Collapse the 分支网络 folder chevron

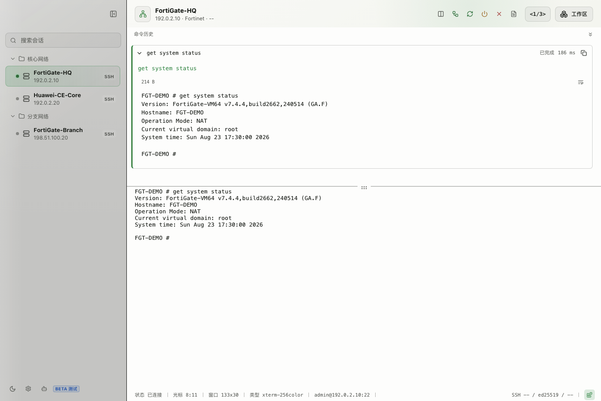[13, 116]
